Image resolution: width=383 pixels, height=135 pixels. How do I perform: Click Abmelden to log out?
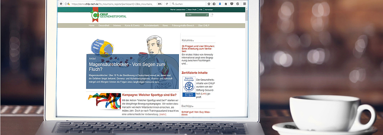pyautogui.click(x=209, y=9)
